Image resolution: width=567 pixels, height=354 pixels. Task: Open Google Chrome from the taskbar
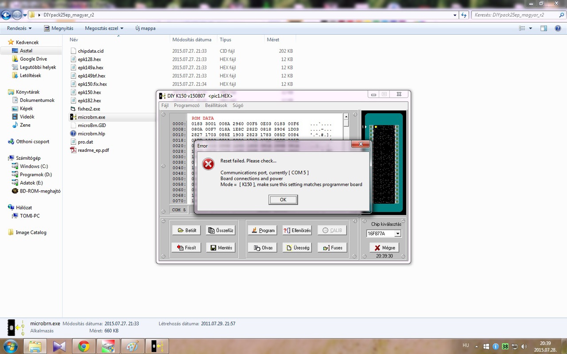pyautogui.click(x=84, y=346)
